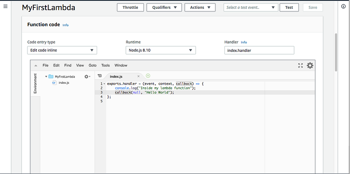Open the hamburger navigation menu

(x=6, y=7)
